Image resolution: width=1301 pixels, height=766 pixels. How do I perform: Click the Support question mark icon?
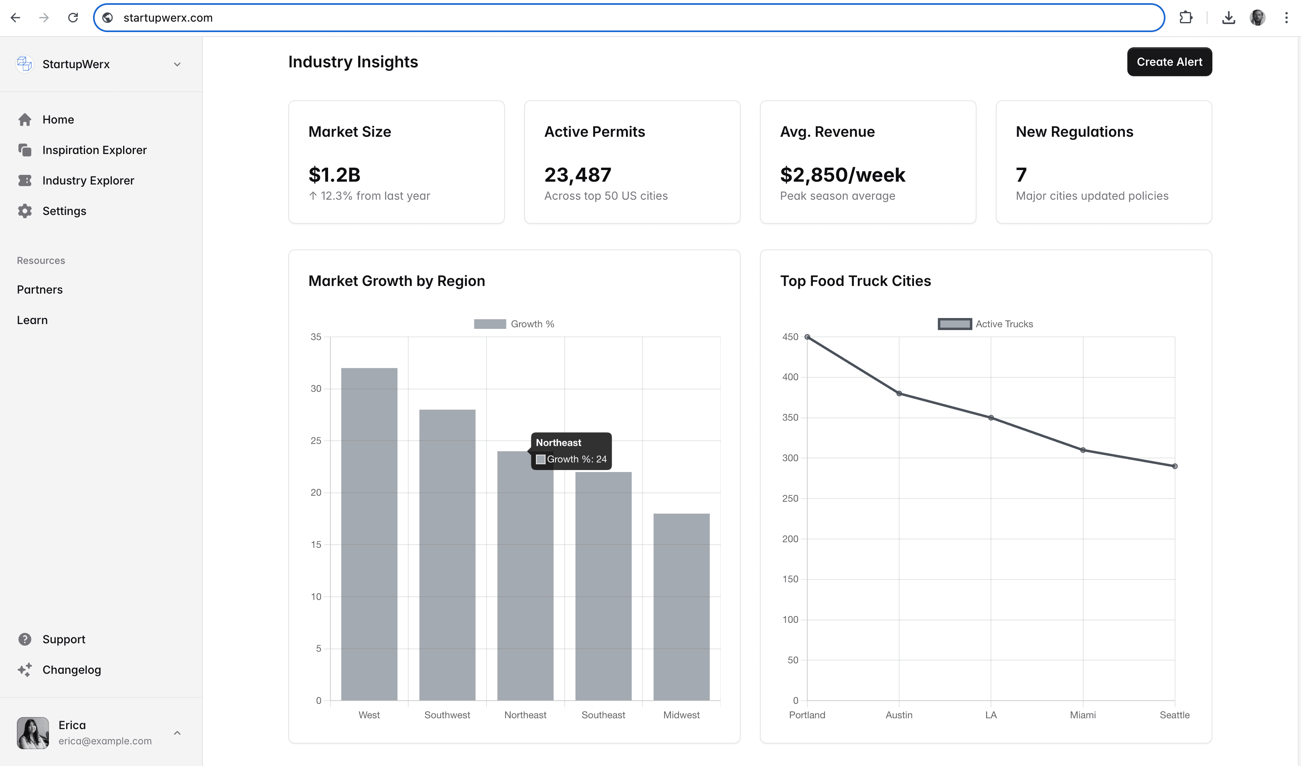tap(24, 639)
